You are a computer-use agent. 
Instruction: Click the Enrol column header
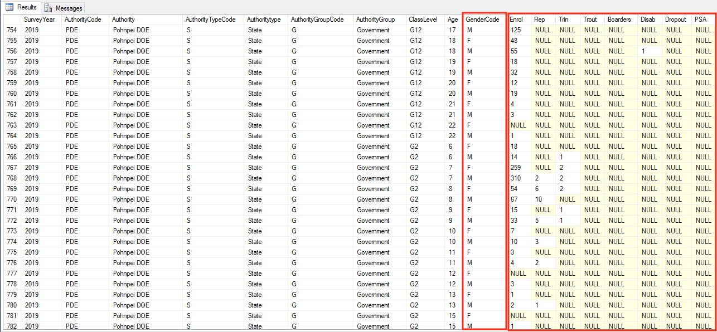coord(516,19)
